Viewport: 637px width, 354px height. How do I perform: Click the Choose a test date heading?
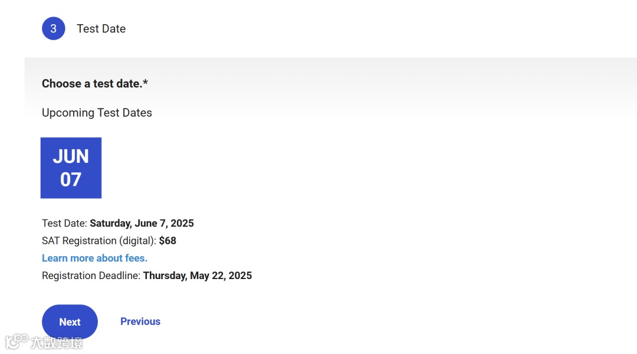click(91, 84)
